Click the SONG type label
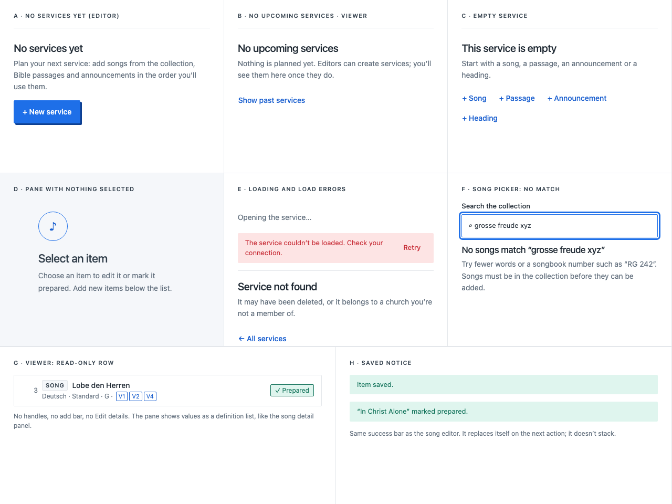 coord(55,385)
